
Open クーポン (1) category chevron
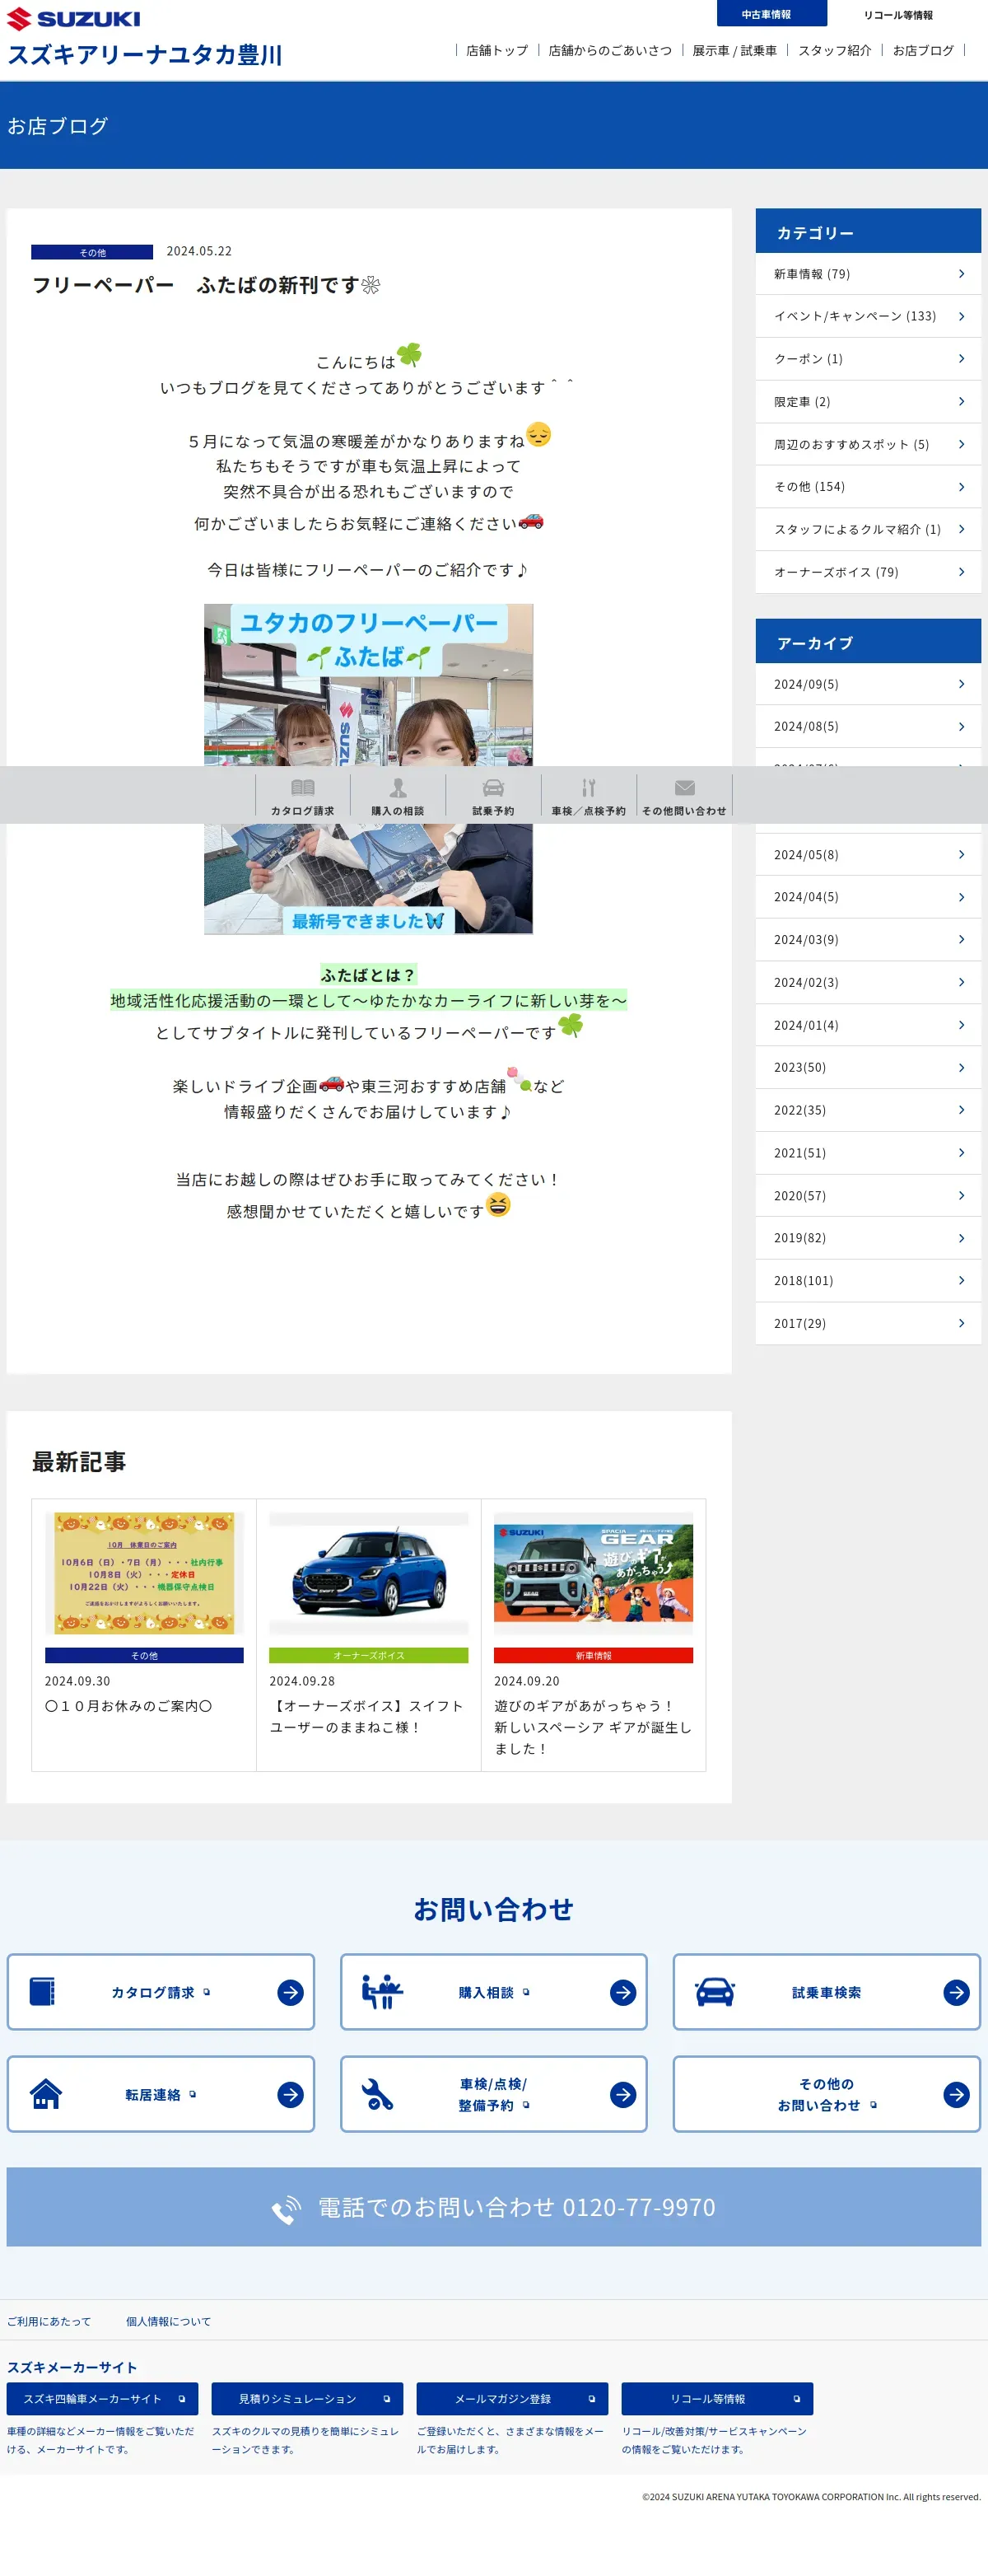pyautogui.click(x=961, y=359)
